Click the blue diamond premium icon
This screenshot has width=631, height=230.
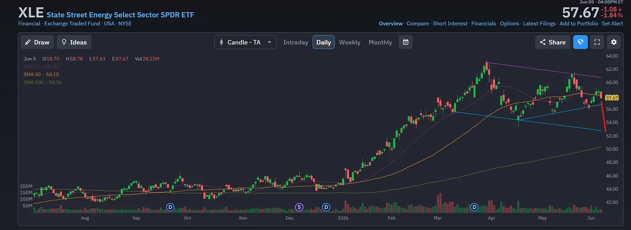tap(580, 42)
